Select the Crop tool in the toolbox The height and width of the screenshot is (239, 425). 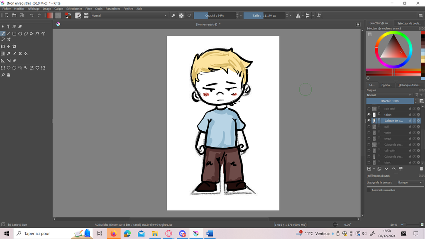14,46
